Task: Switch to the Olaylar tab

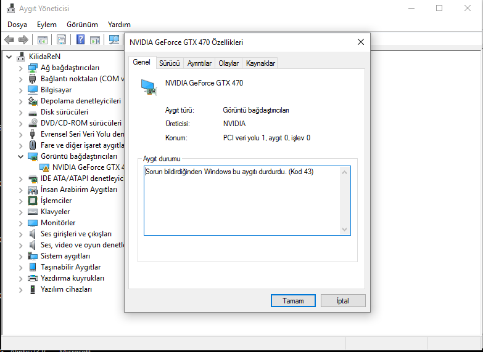Action: 229,63
